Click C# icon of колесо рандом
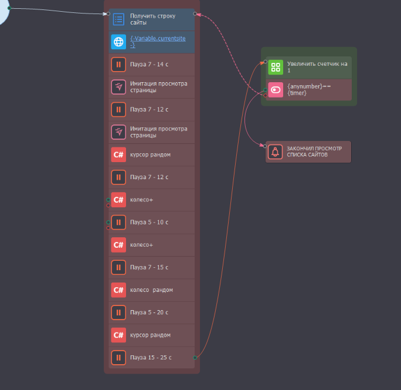Screen dimensions: 401x390 [118, 290]
